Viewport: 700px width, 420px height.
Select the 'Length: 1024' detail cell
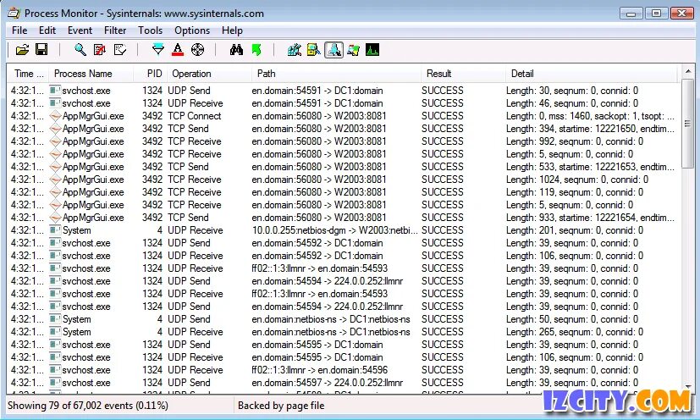click(577, 180)
